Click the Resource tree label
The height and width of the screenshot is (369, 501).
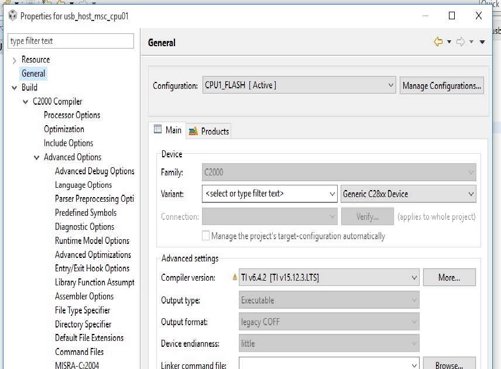pyautogui.click(x=36, y=60)
